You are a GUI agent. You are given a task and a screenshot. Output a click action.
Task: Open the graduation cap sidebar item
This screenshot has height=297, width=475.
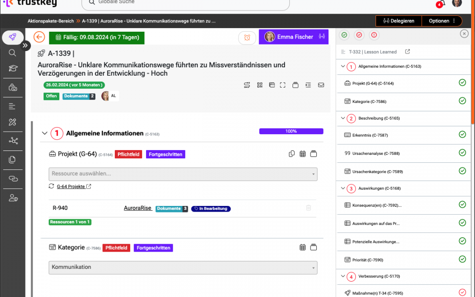click(x=13, y=69)
